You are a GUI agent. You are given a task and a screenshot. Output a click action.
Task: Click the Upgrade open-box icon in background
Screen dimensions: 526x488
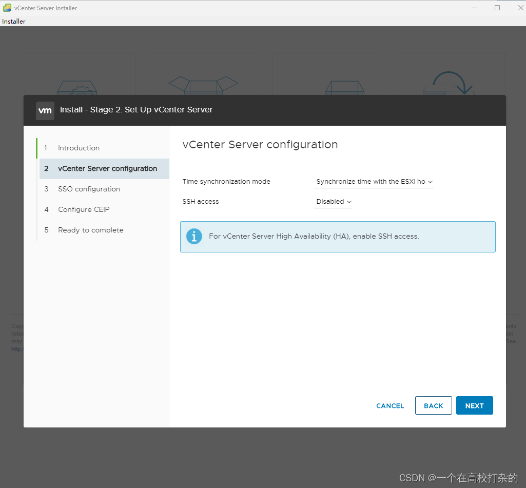point(203,85)
